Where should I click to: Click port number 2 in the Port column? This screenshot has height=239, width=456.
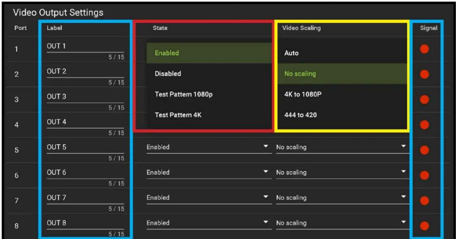click(16, 74)
